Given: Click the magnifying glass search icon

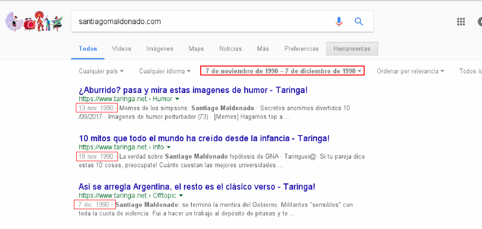Looking at the screenshot, I should click(x=359, y=22).
